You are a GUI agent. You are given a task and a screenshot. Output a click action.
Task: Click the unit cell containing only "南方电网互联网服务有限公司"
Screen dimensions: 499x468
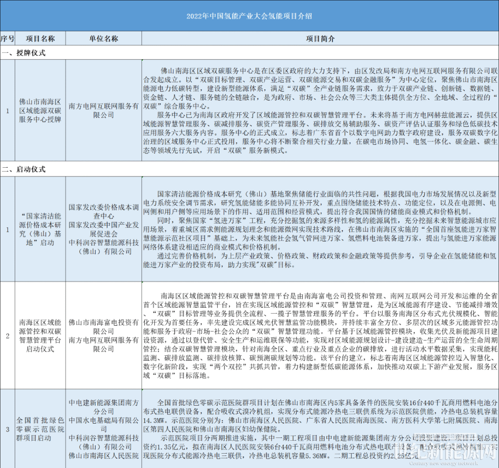point(103,110)
